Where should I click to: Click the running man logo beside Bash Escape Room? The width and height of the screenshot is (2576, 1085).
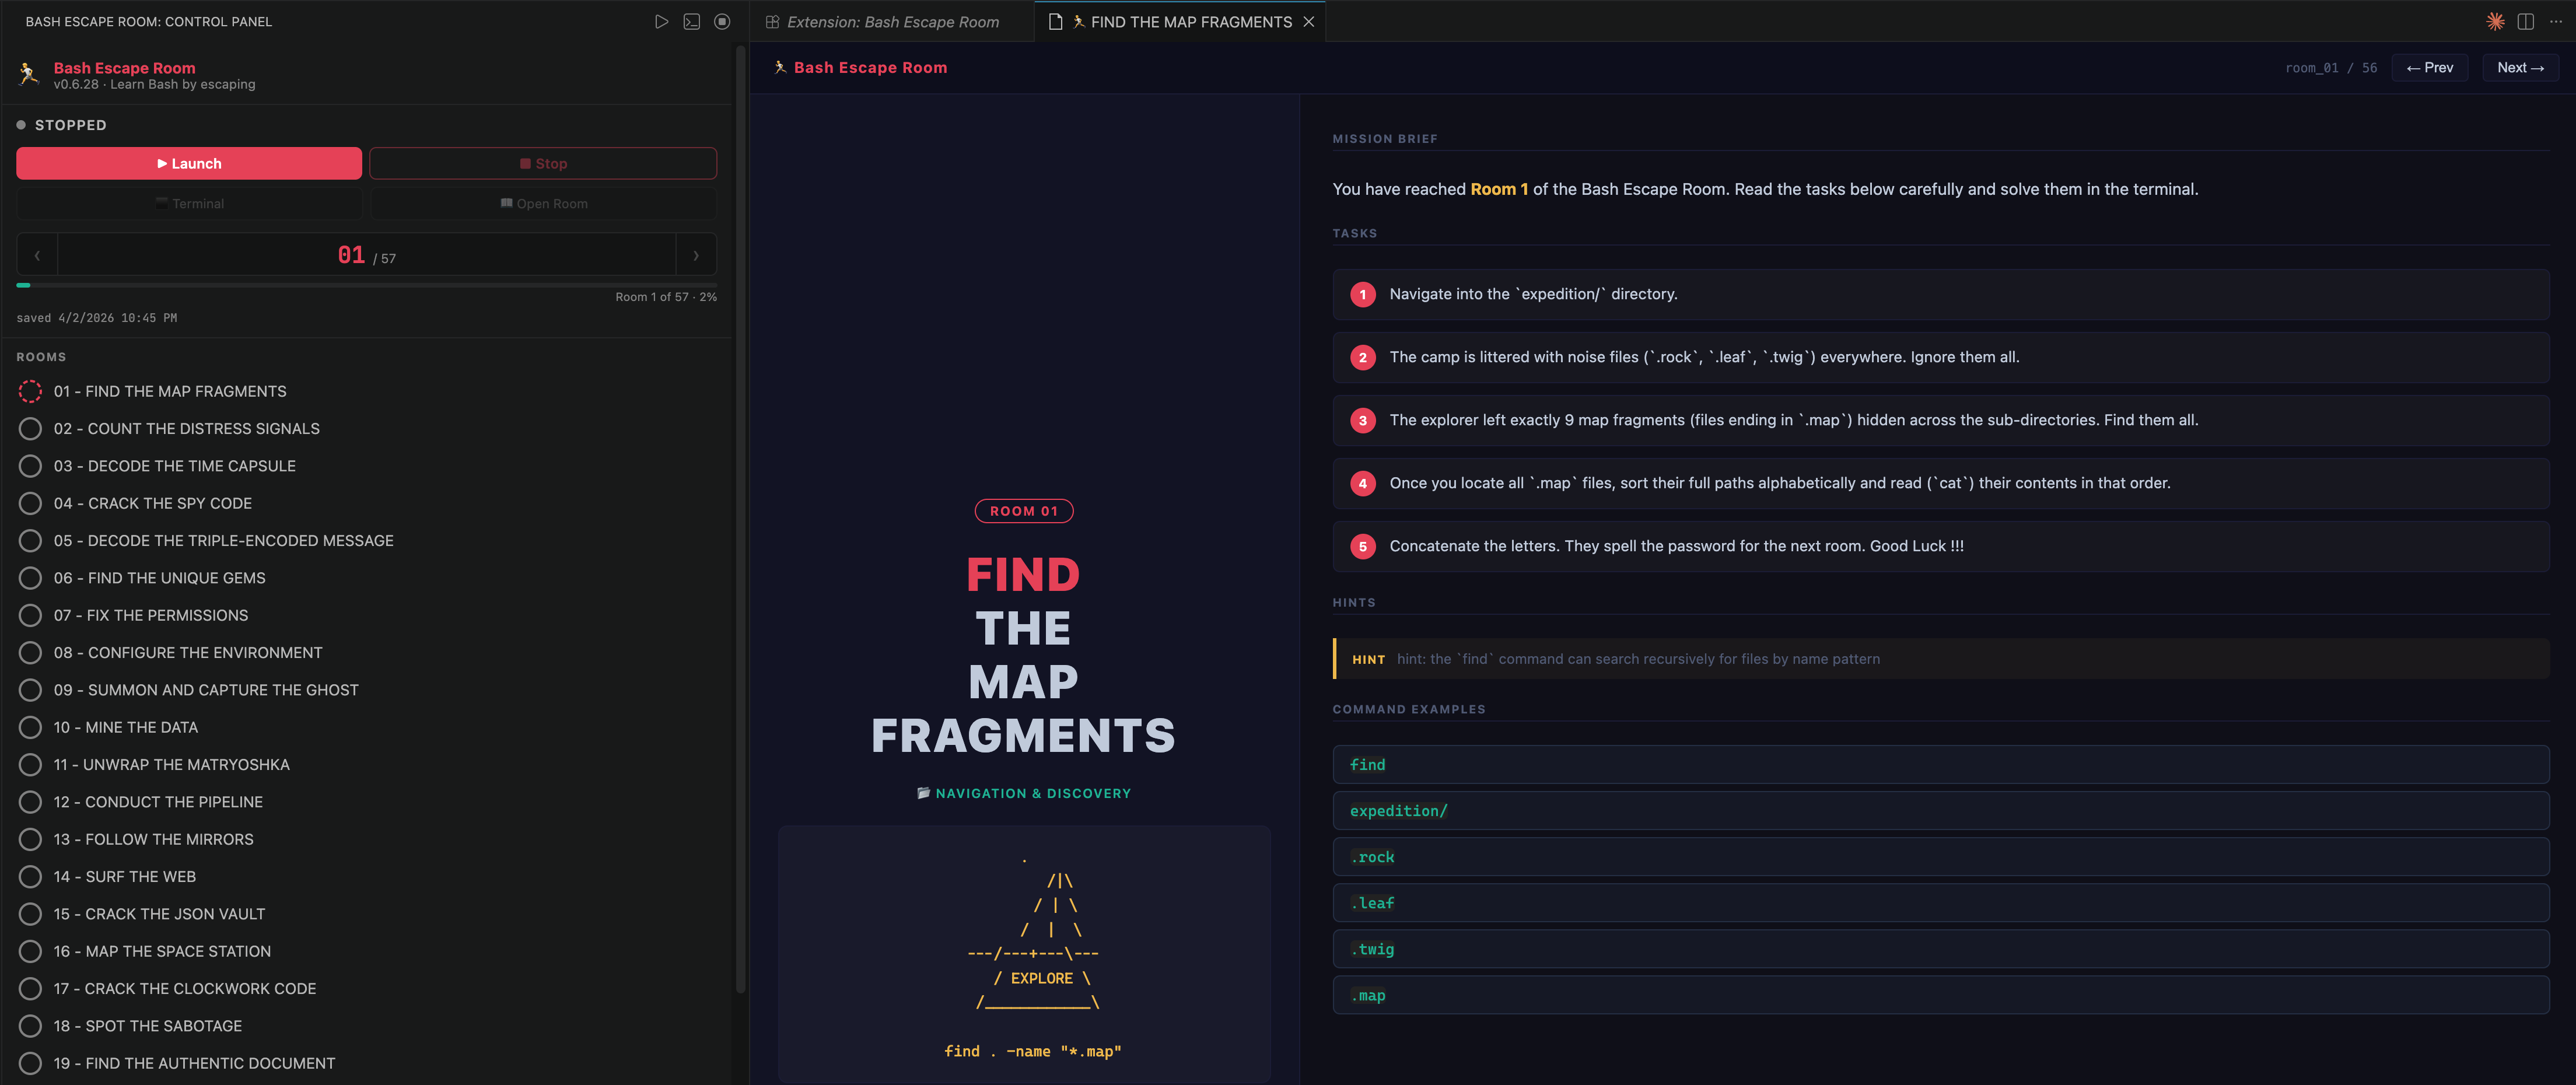[28, 74]
